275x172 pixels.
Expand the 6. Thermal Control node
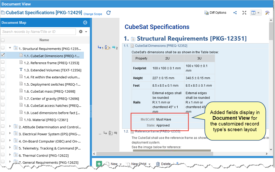10,154
